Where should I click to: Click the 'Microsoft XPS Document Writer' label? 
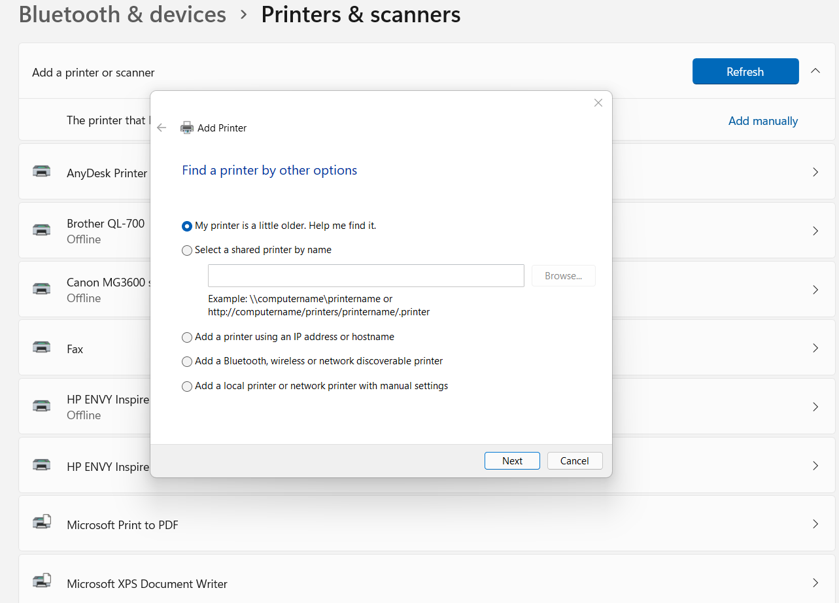[147, 584]
